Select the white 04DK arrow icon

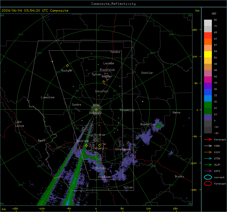[x=208, y=146]
